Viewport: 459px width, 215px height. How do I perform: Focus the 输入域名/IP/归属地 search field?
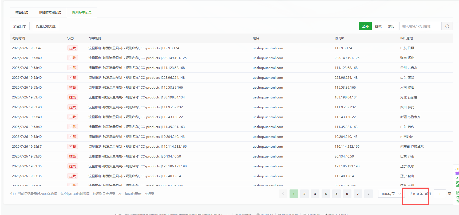[x=420, y=26]
